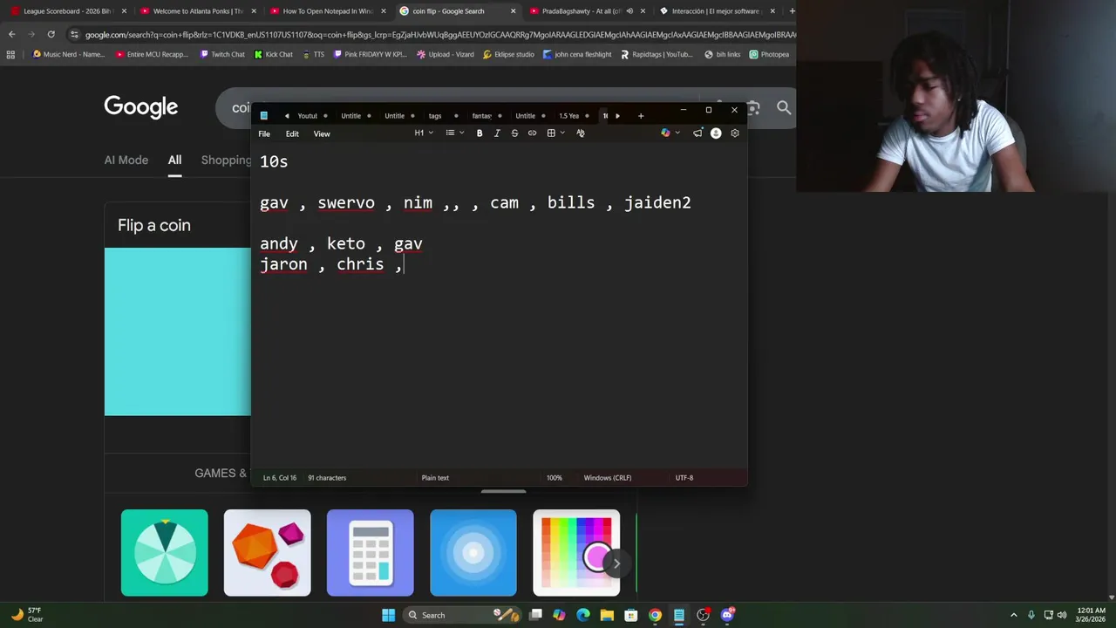The width and height of the screenshot is (1116, 628).
Task: Switch to the 'Youtul' Notepad tab
Action: click(308, 116)
